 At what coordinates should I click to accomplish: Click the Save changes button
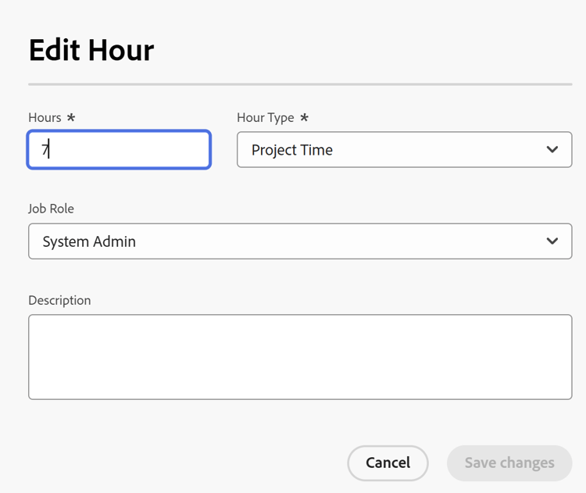coord(509,463)
